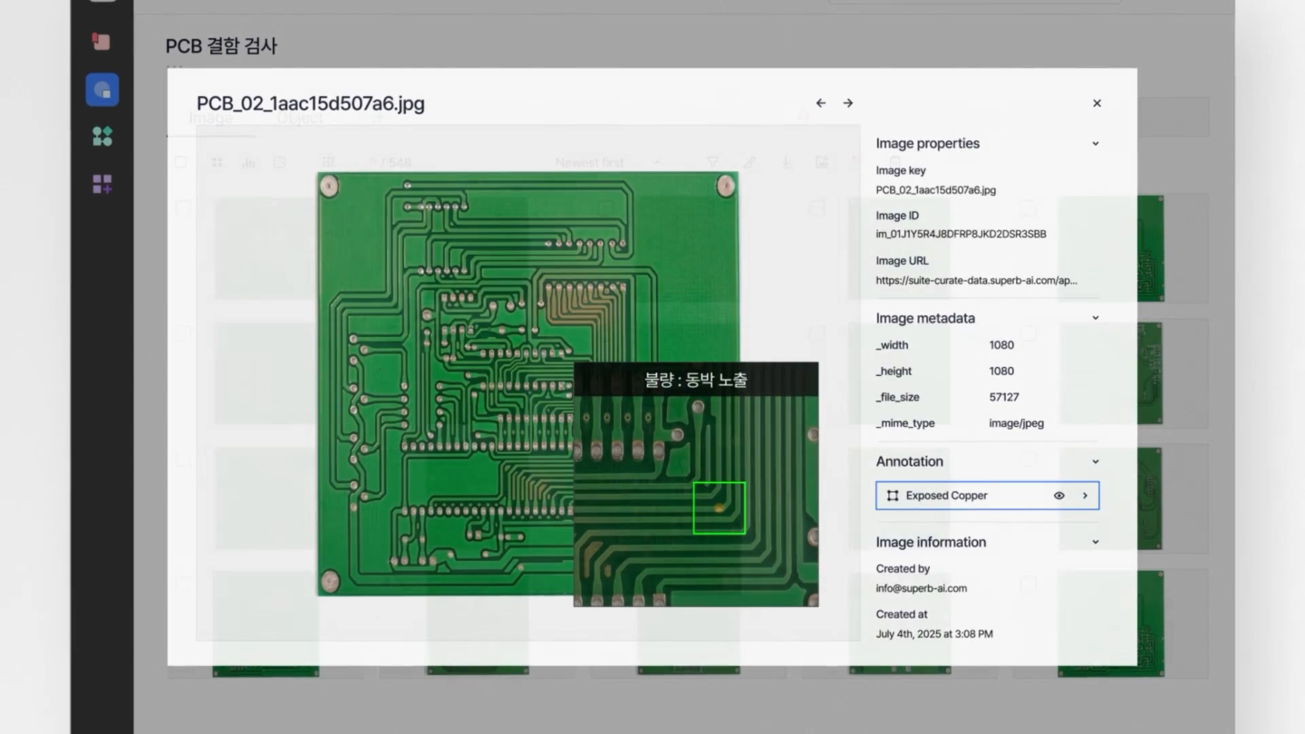Go to the next image arrow

coord(848,103)
